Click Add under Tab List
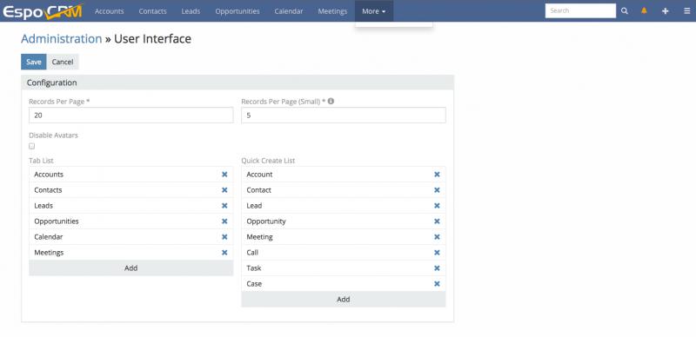Screen dimensions: 696x337 pyautogui.click(x=131, y=268)
